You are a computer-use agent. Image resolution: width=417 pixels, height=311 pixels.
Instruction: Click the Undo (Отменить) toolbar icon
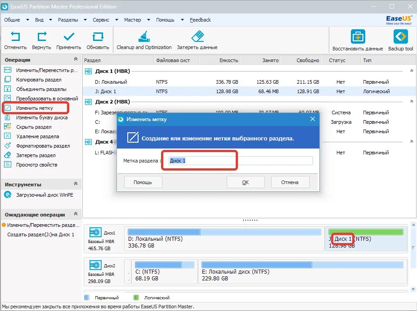click(15, 37)
